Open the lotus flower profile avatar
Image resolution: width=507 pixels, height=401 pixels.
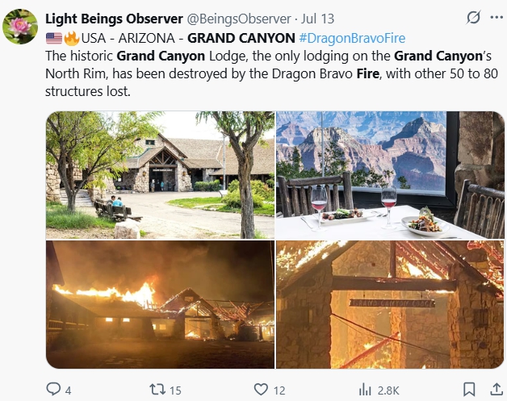[x=20, y=27]
